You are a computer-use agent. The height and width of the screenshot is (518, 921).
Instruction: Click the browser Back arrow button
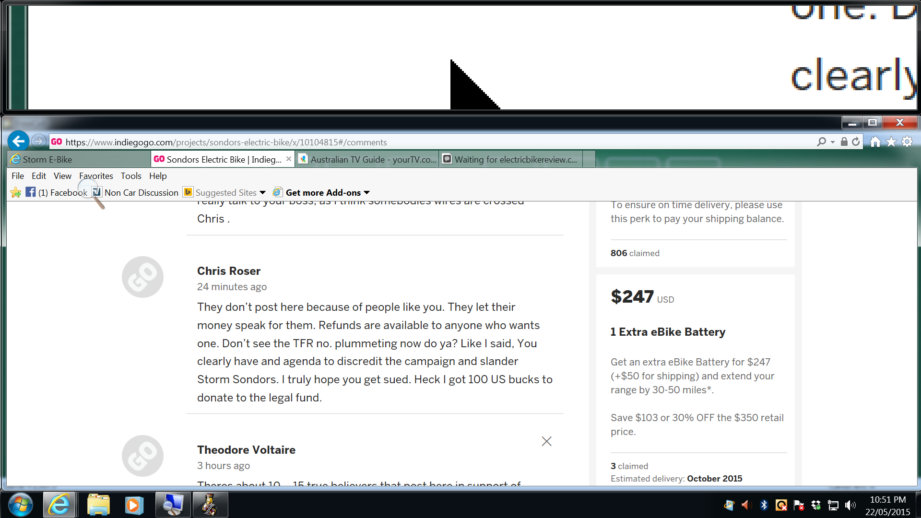[x=18, y=141]
